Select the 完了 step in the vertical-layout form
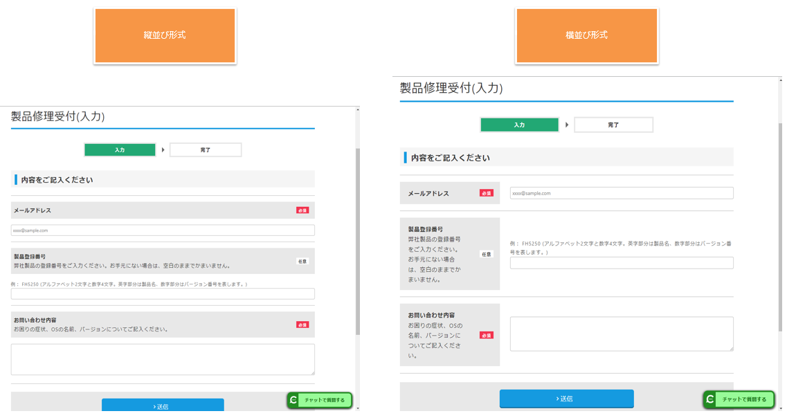787x418 pixels. (206, 150)
